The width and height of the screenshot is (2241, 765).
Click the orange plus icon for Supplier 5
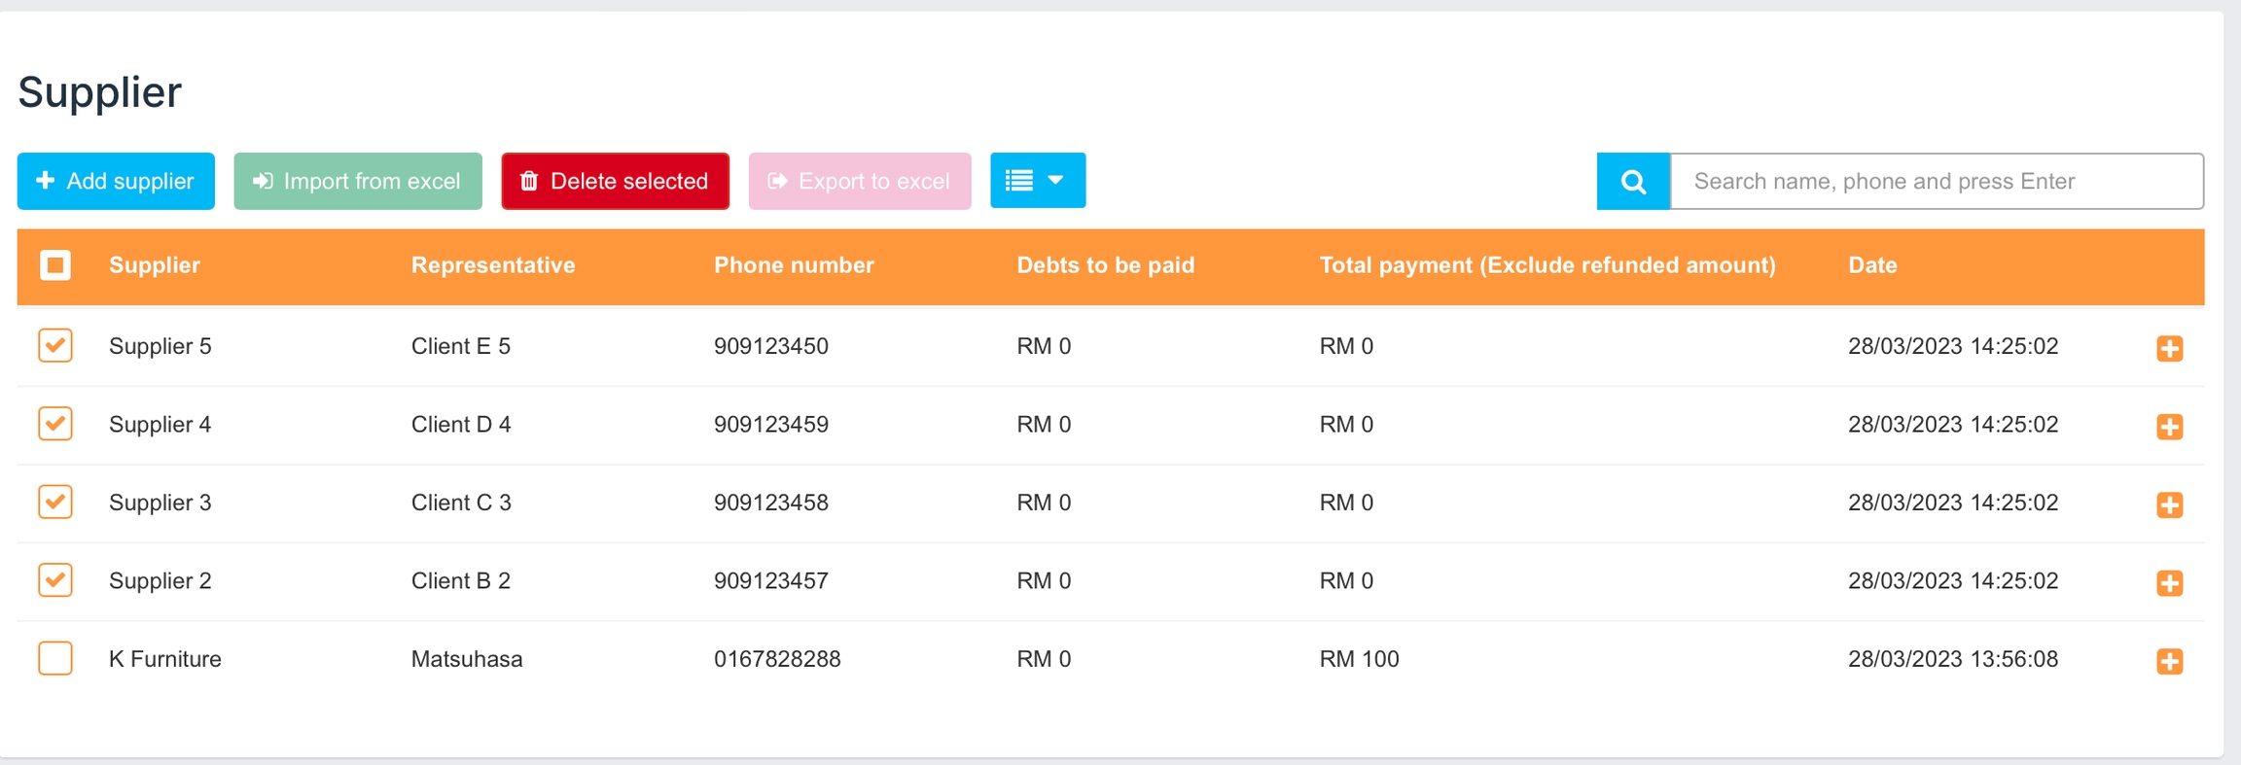(2169, 348)
